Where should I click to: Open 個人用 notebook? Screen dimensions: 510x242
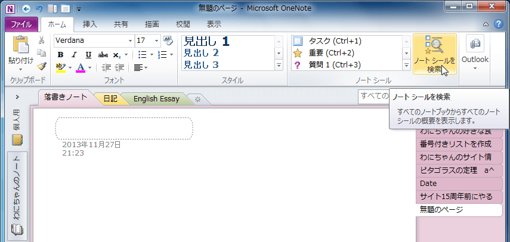[x=17, y=128]
